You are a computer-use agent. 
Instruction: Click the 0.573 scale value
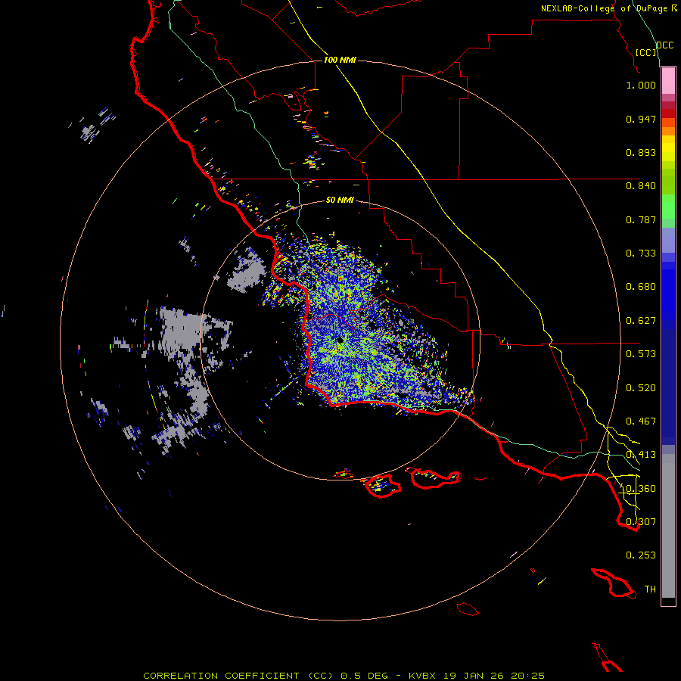tap(641, 354)
